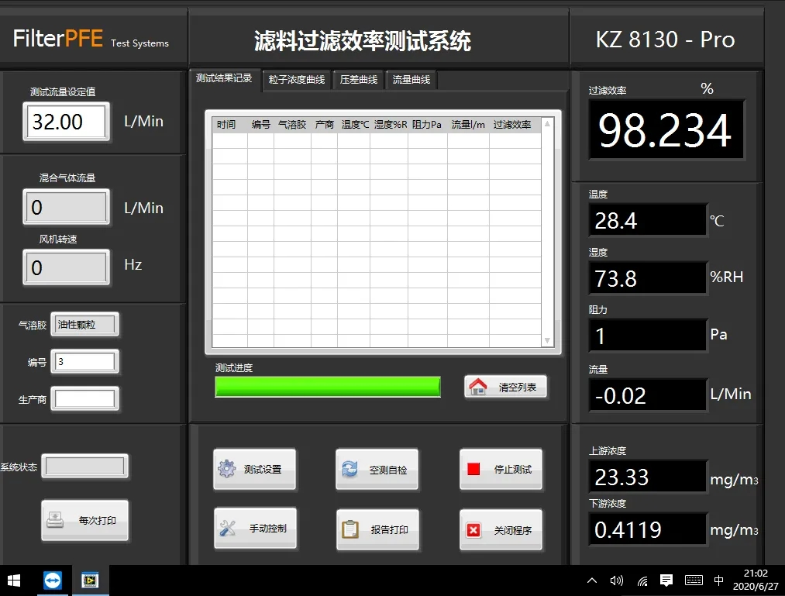
Task: Click the 风机转速 Hz value field
Action: pos(66,267)
